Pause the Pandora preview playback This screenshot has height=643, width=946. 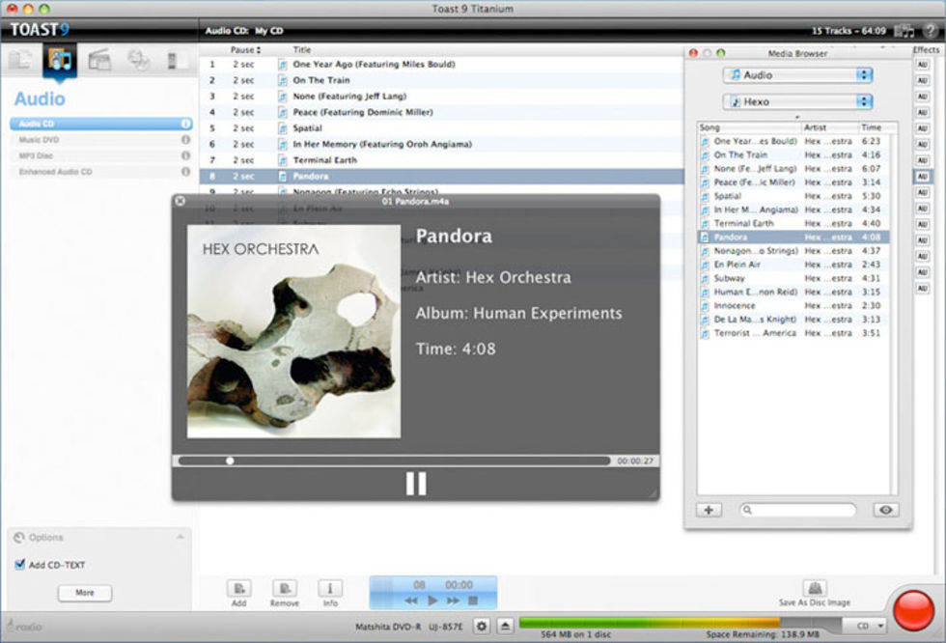point(416,484)
